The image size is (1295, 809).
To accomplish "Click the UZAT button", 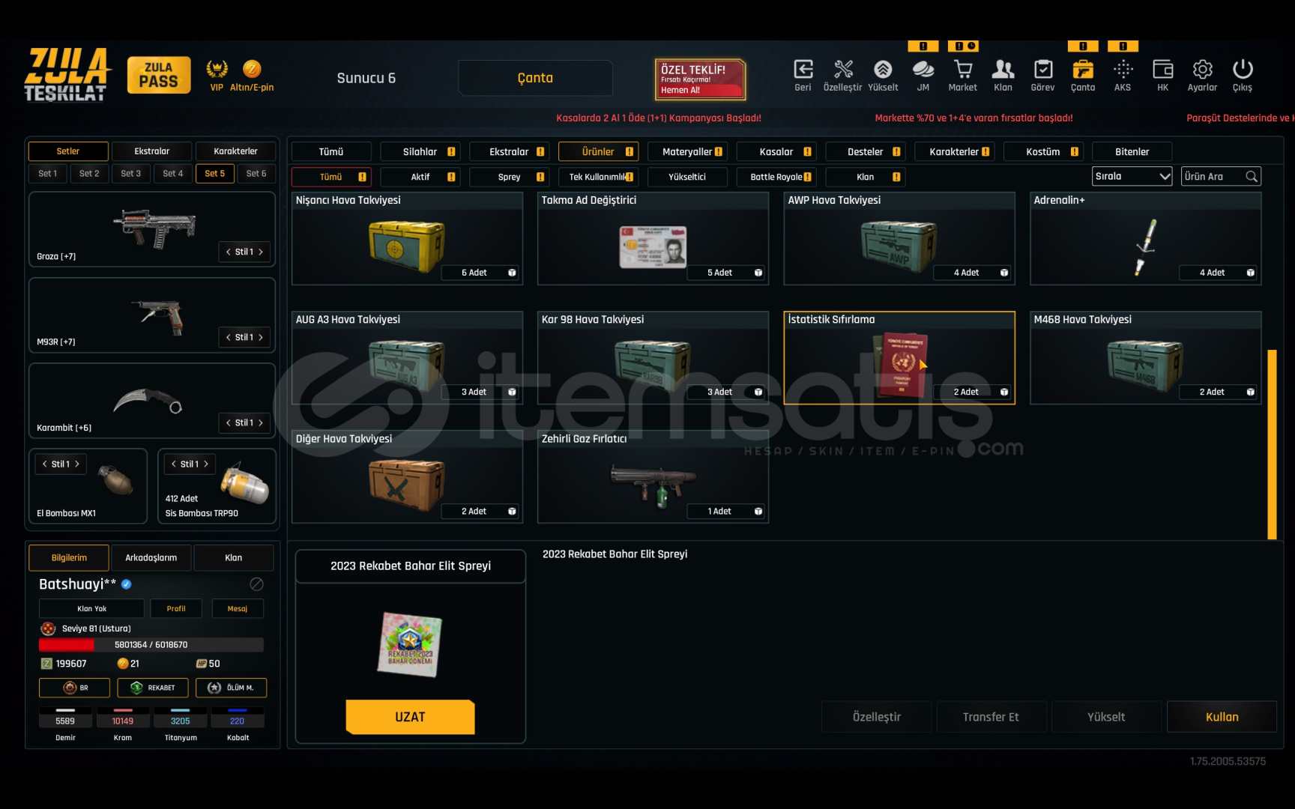I will pos(410,717).
